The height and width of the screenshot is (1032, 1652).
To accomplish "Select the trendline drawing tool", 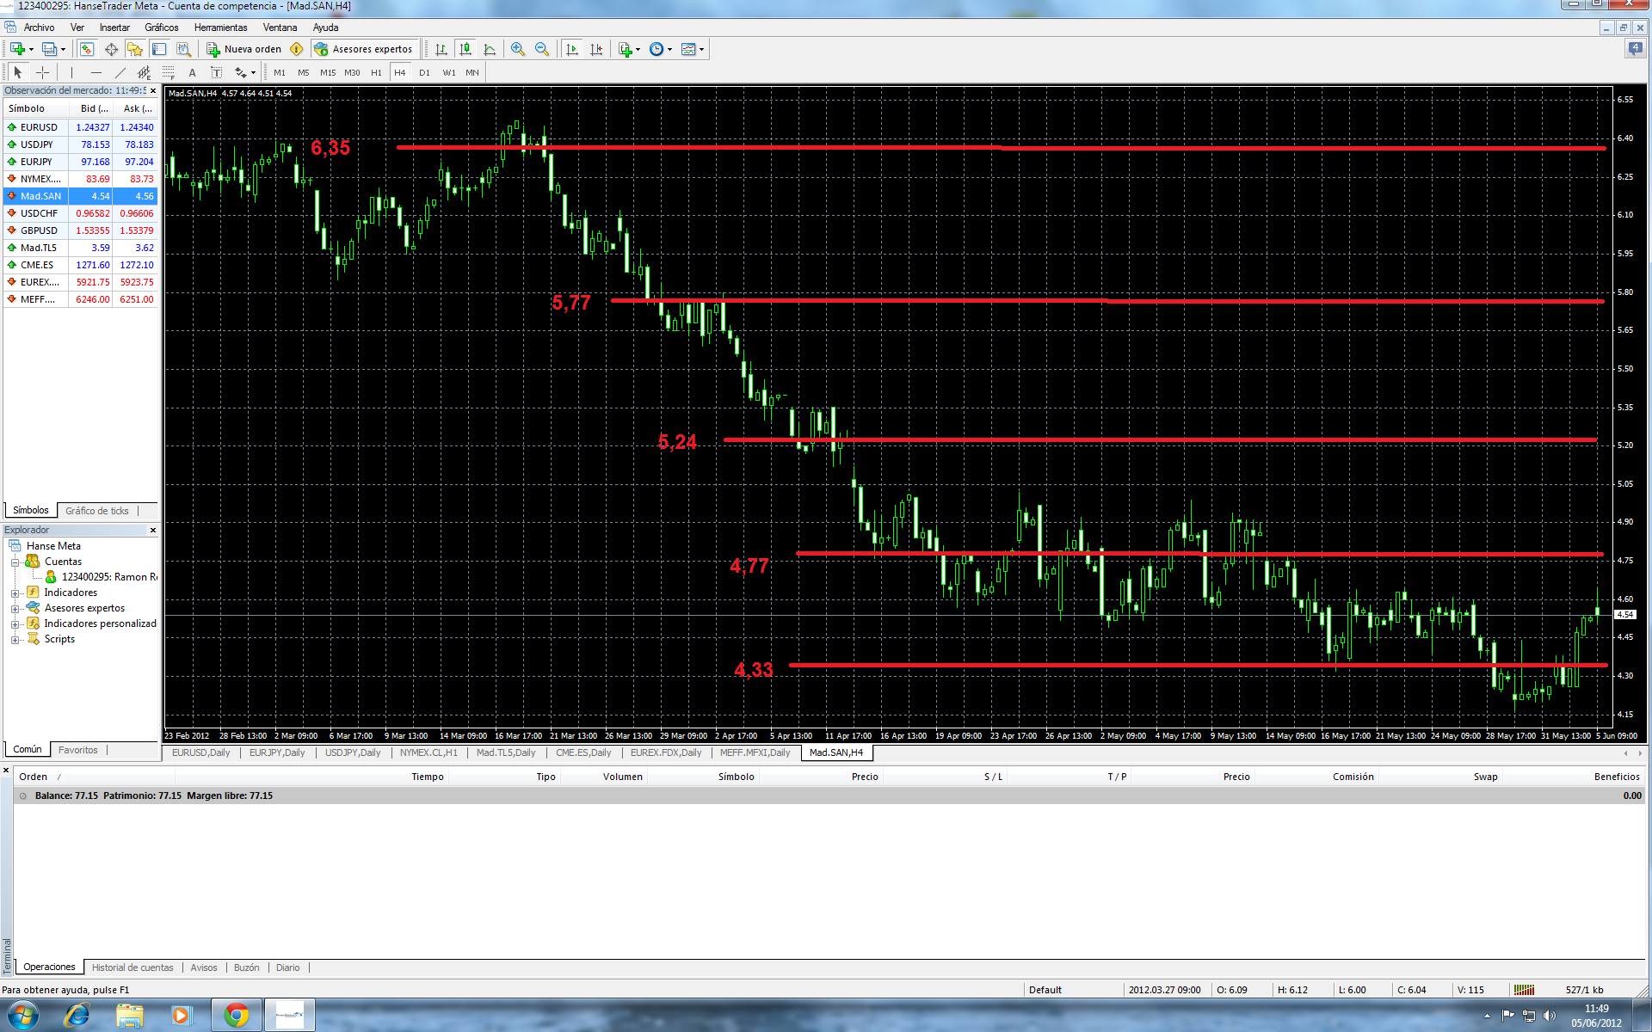I will pyautogui.click(x=120, y=72).
